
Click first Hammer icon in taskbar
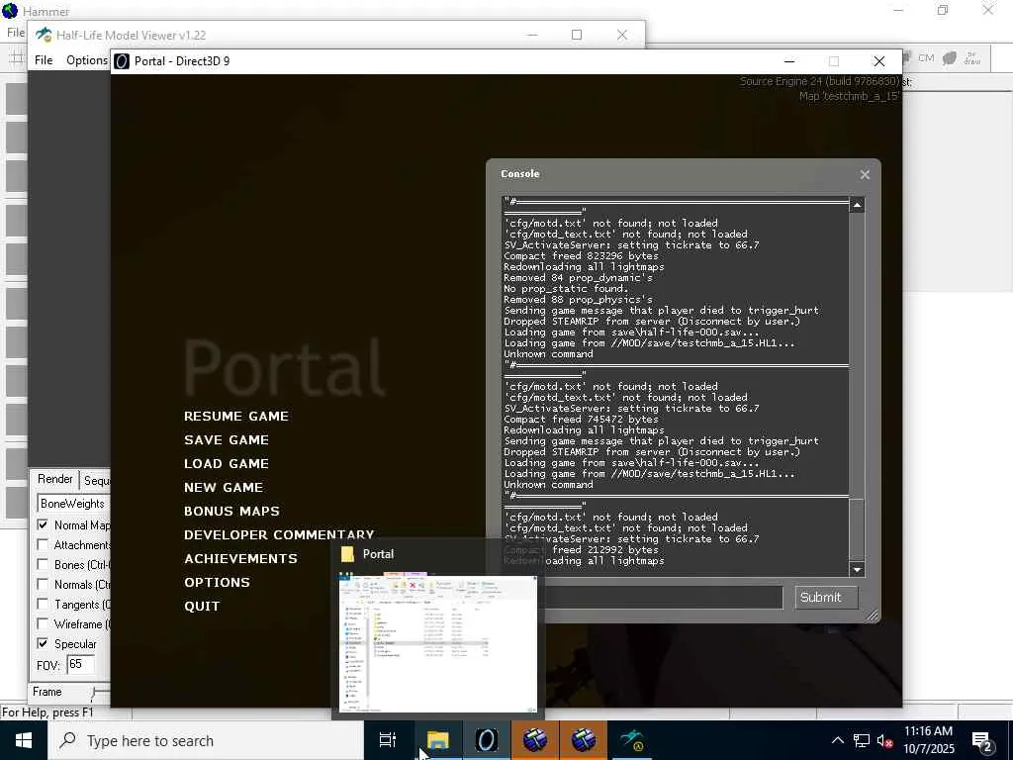(x=535, y=740)
